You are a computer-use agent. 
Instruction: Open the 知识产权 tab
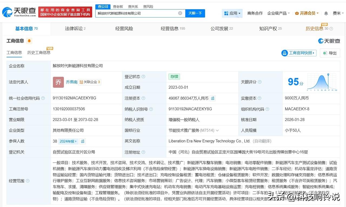click(x=271, y=29)
